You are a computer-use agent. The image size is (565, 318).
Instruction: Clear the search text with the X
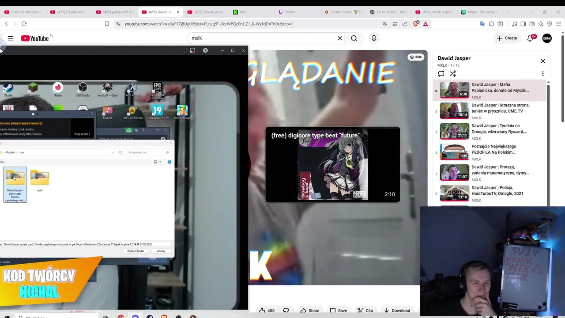[x=340, y=38]
